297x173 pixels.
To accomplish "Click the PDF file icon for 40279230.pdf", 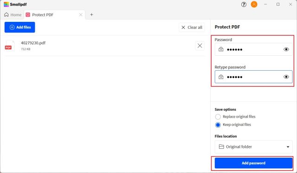I will point(9,46).
